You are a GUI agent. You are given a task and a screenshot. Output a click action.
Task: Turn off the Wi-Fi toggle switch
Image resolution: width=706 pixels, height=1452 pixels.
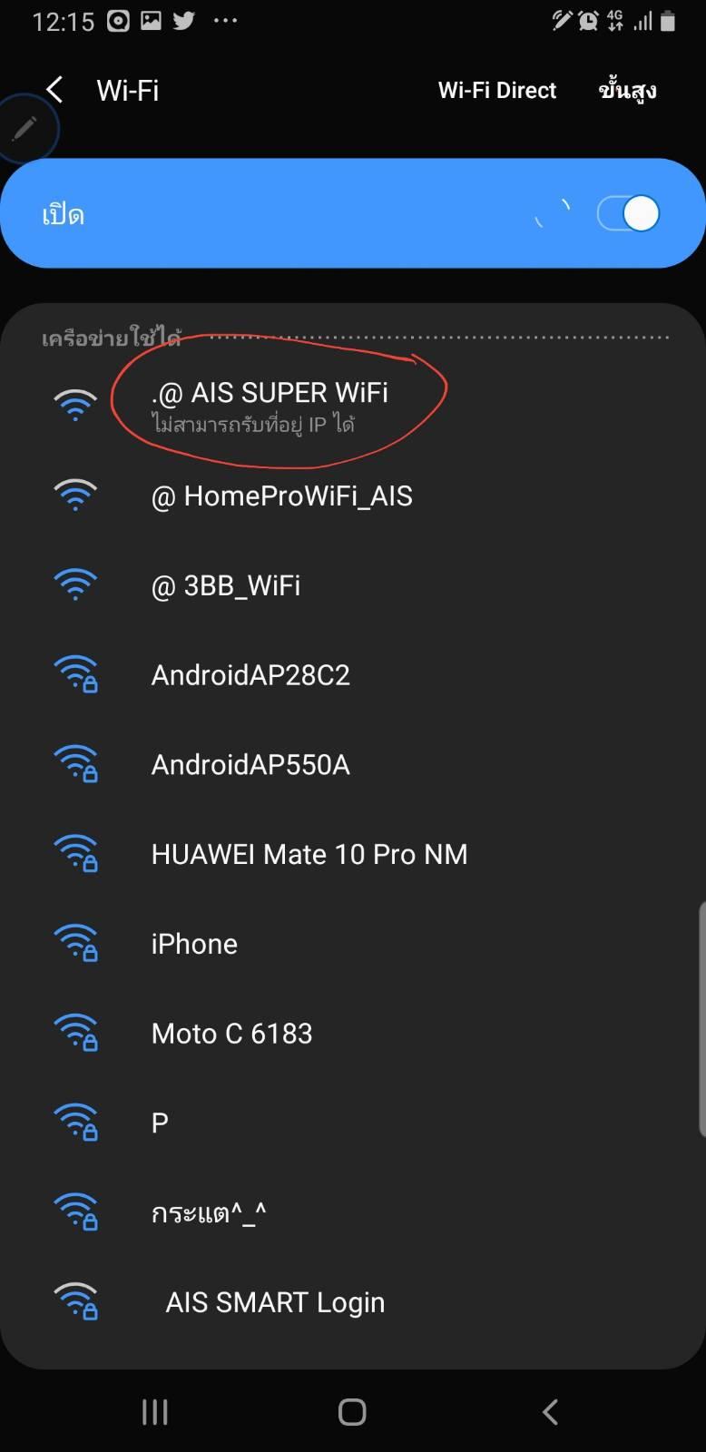[628, 213]
